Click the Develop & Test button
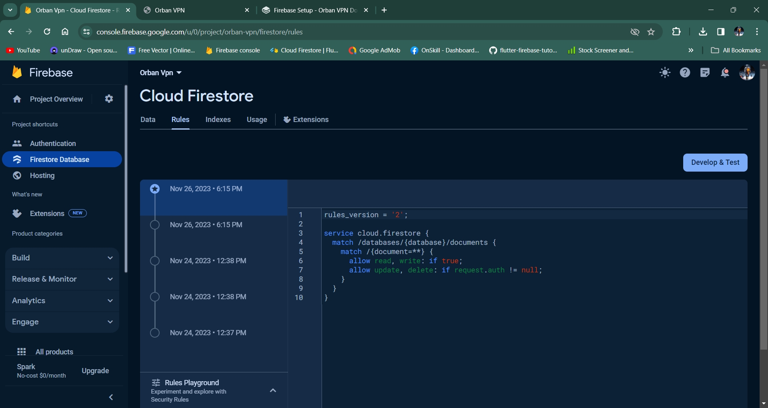The width and height of the screenshot is (768, 408). (x=715, y=162)
